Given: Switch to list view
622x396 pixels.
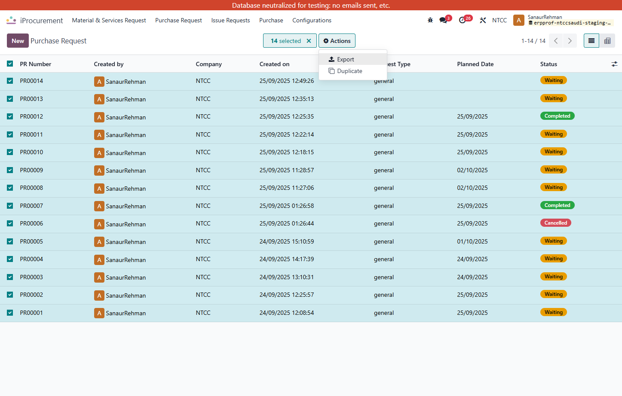Looking at the screenshot, I should (x=591, y=41).
